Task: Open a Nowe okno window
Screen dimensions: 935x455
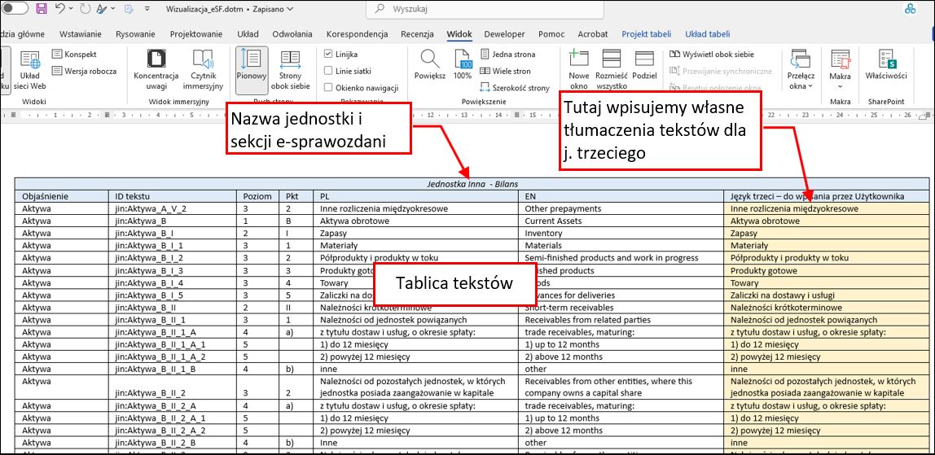Action: point(579,70)
